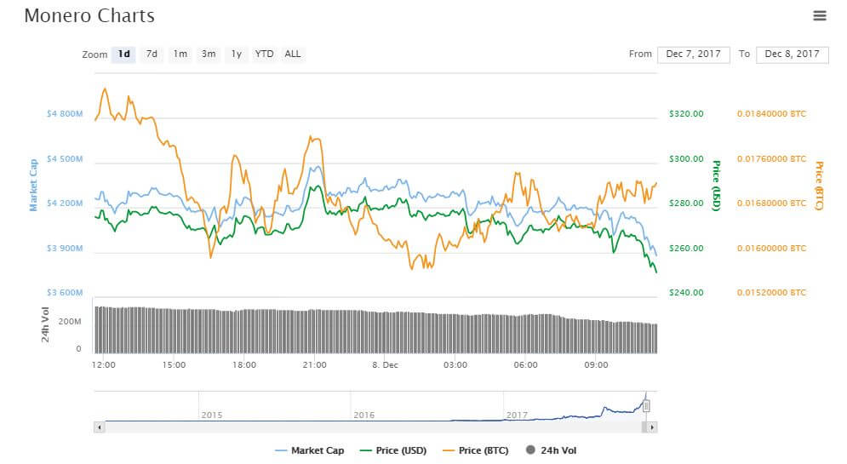Click the $4 500M market cap axis label
The height and width of the screenshot is (464, 847).
click(x=65, y=159)
